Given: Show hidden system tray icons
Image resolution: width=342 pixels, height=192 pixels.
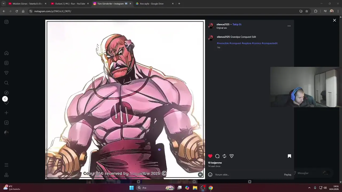Looking at the screenshot, I should pos(309,188).
